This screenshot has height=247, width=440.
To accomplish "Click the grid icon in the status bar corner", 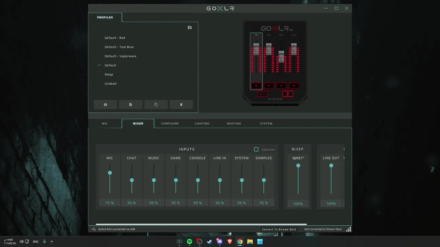I will 349,229.
